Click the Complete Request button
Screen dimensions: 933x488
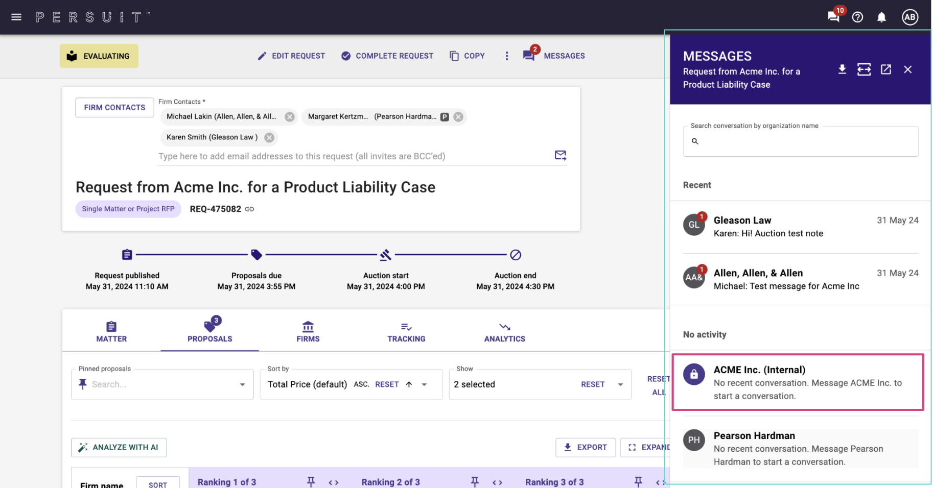387,56
